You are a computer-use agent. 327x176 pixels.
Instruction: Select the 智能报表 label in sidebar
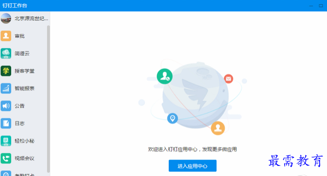pyautogui.click(x=25, y=88)
